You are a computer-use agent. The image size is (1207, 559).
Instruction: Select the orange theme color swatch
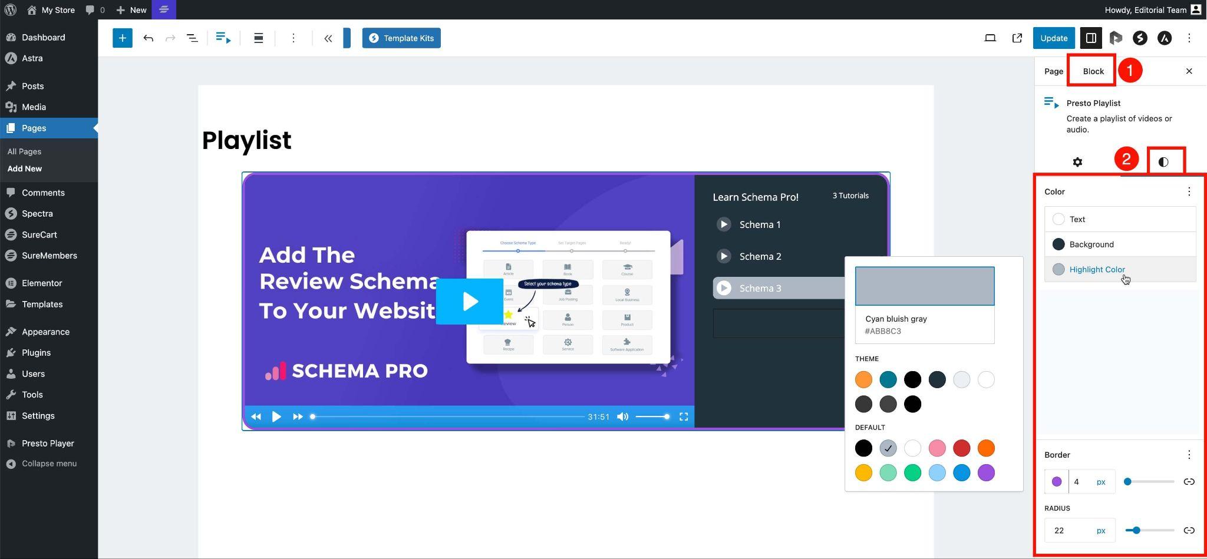pos(863,380)
